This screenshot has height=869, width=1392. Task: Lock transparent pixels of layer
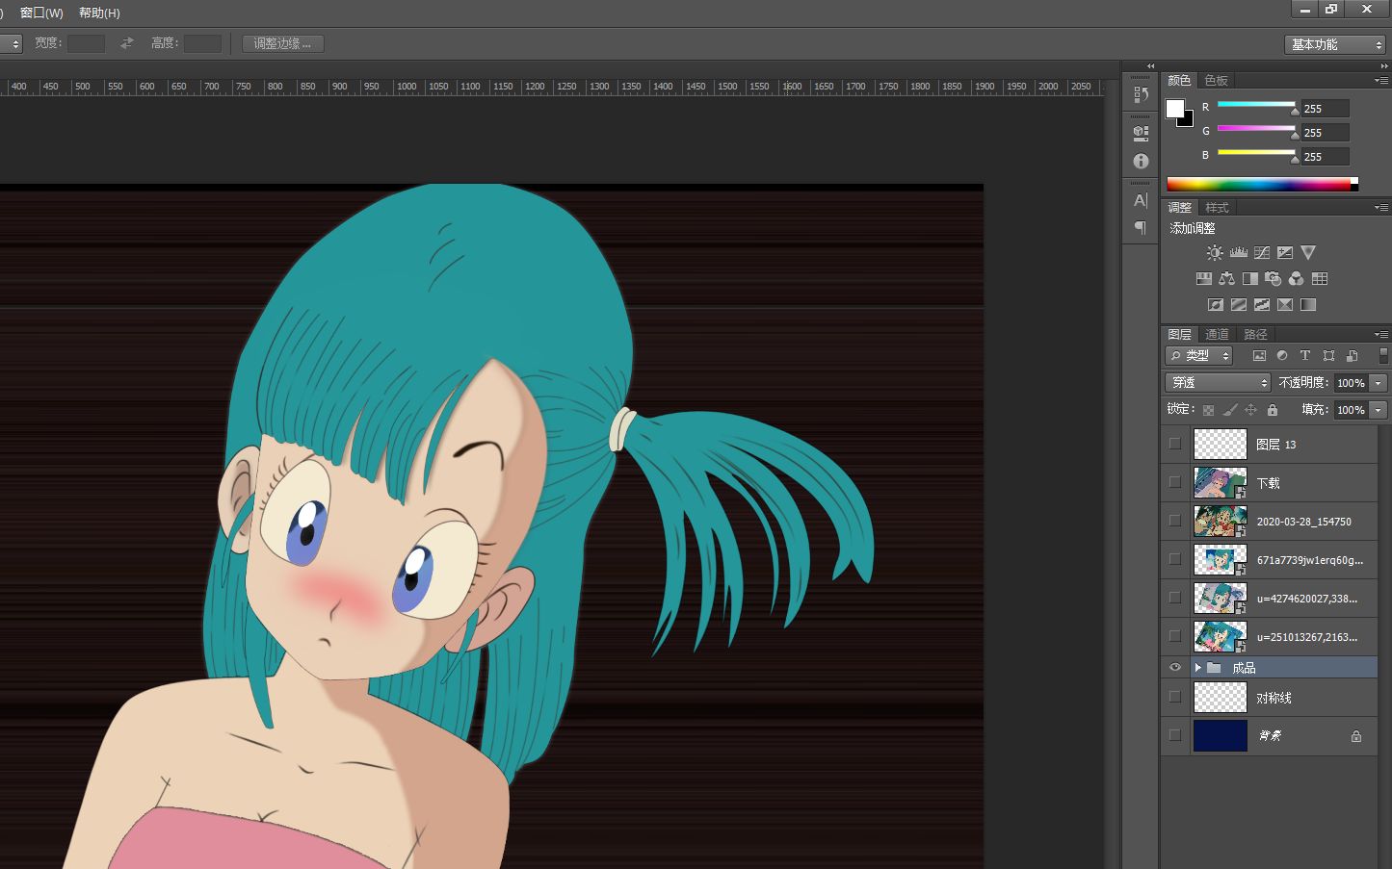click(x=1208, y=410)
